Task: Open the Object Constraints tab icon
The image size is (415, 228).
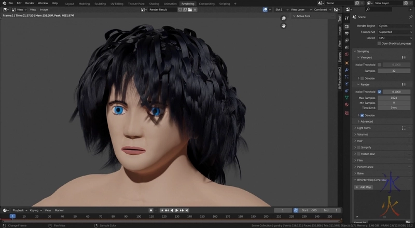Action: click(x=347, y=91)
